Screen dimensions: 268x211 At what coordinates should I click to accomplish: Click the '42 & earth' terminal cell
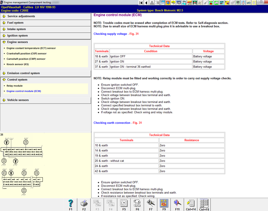pos(126,171)
